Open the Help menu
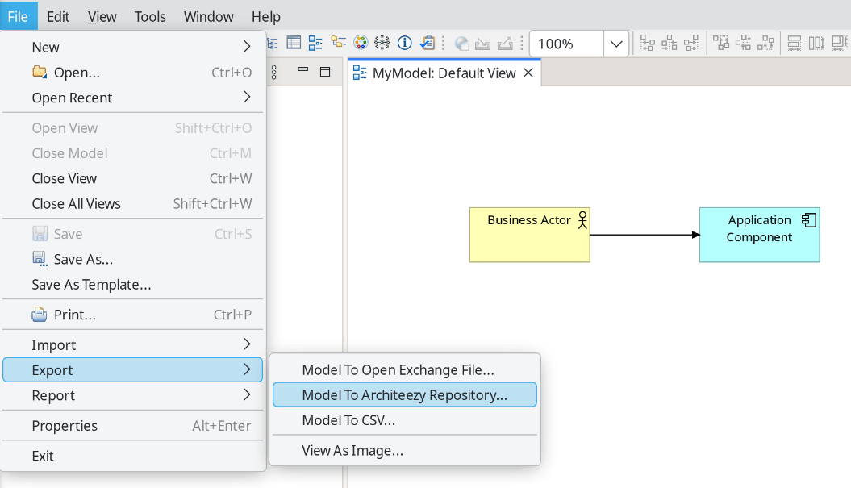Screen dimensions: 851x488 click(266, 16)
